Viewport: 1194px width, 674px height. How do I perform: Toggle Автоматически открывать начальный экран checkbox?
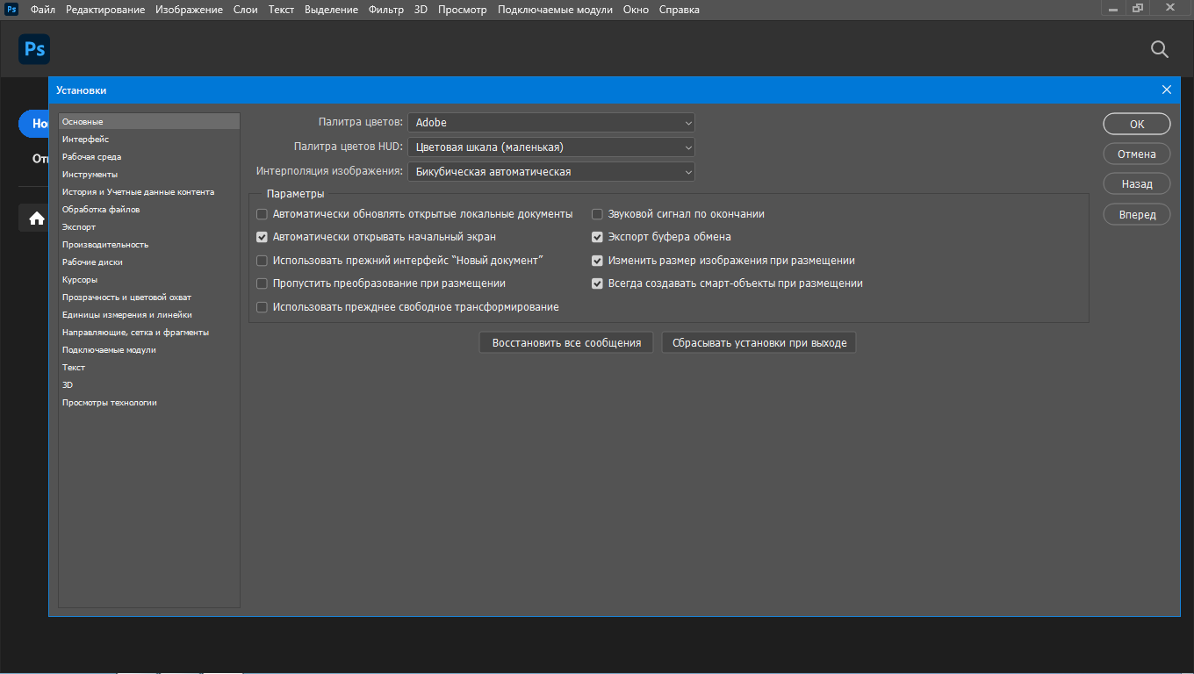pyautogui.click(x=262, y=237)
